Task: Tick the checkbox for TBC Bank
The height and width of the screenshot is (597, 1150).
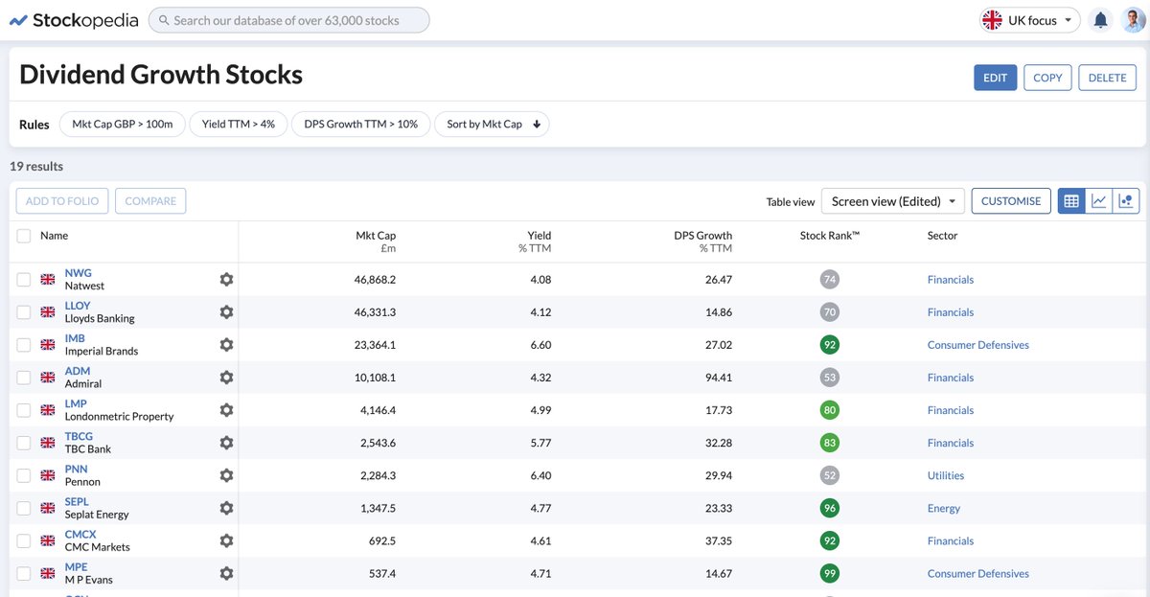Action: 24,443
